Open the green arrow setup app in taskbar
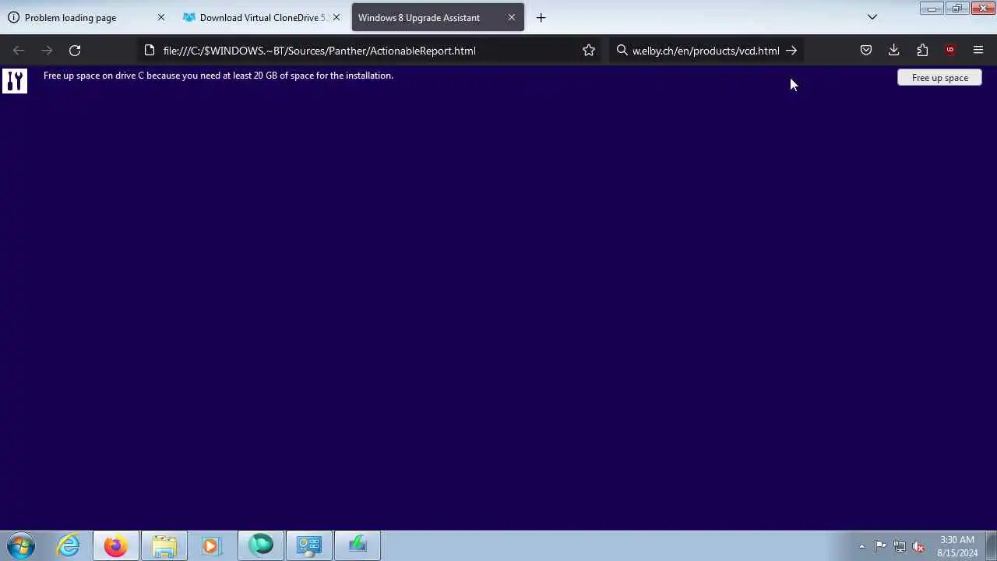This screenshot has width=997, height=561. click(358, 545)
